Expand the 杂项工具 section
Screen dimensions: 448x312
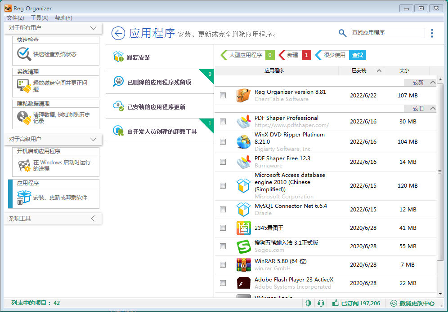tap(93, 219)
